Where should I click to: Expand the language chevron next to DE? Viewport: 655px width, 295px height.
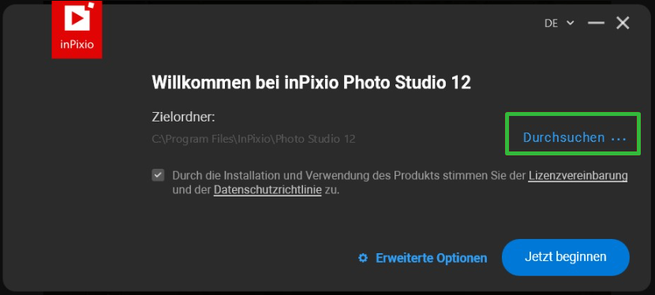click(570, 23)
